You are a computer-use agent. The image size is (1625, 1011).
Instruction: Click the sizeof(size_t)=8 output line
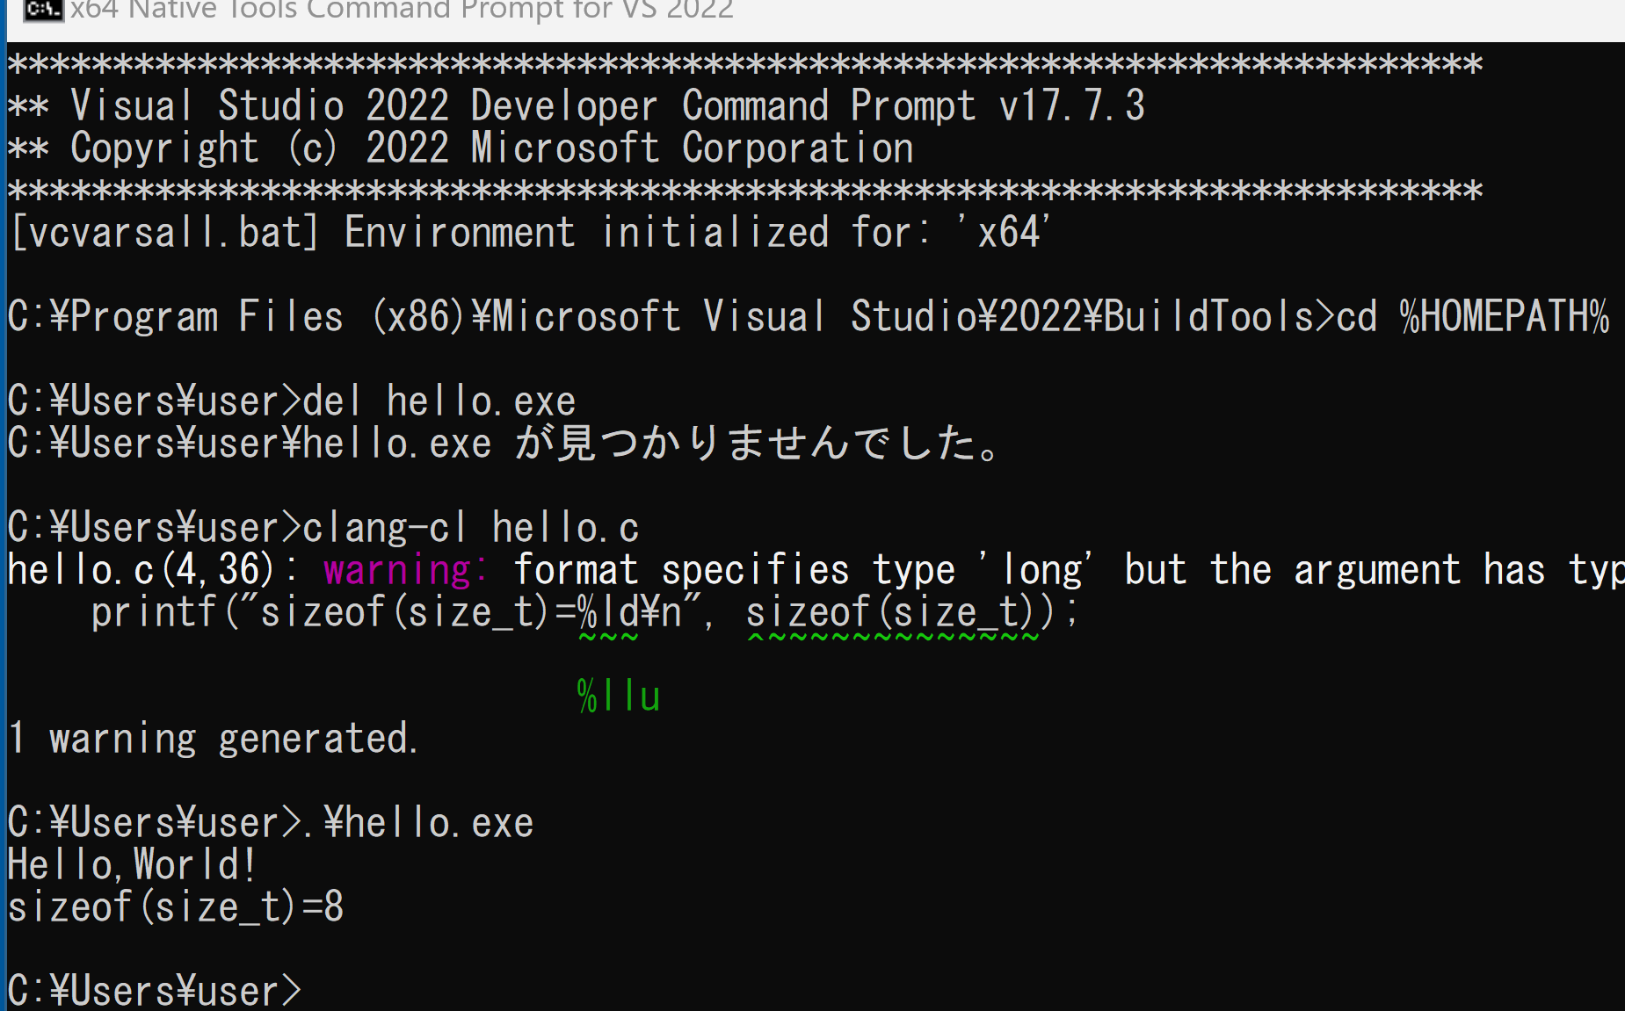click(176, 907)
